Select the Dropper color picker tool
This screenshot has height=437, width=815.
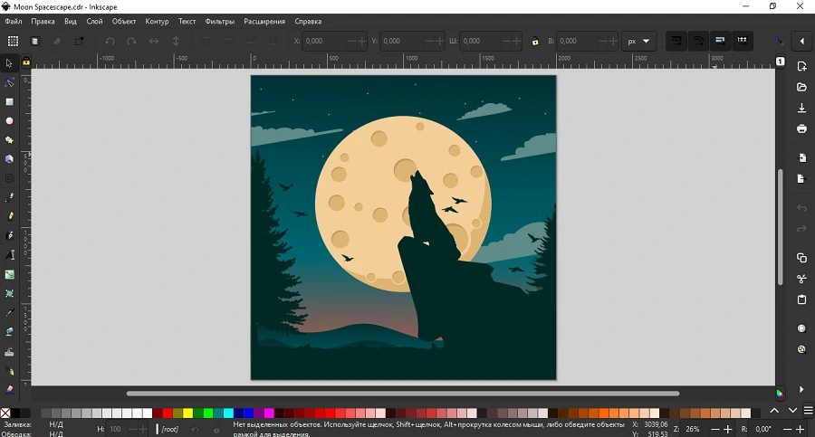[x=9, y=312]
